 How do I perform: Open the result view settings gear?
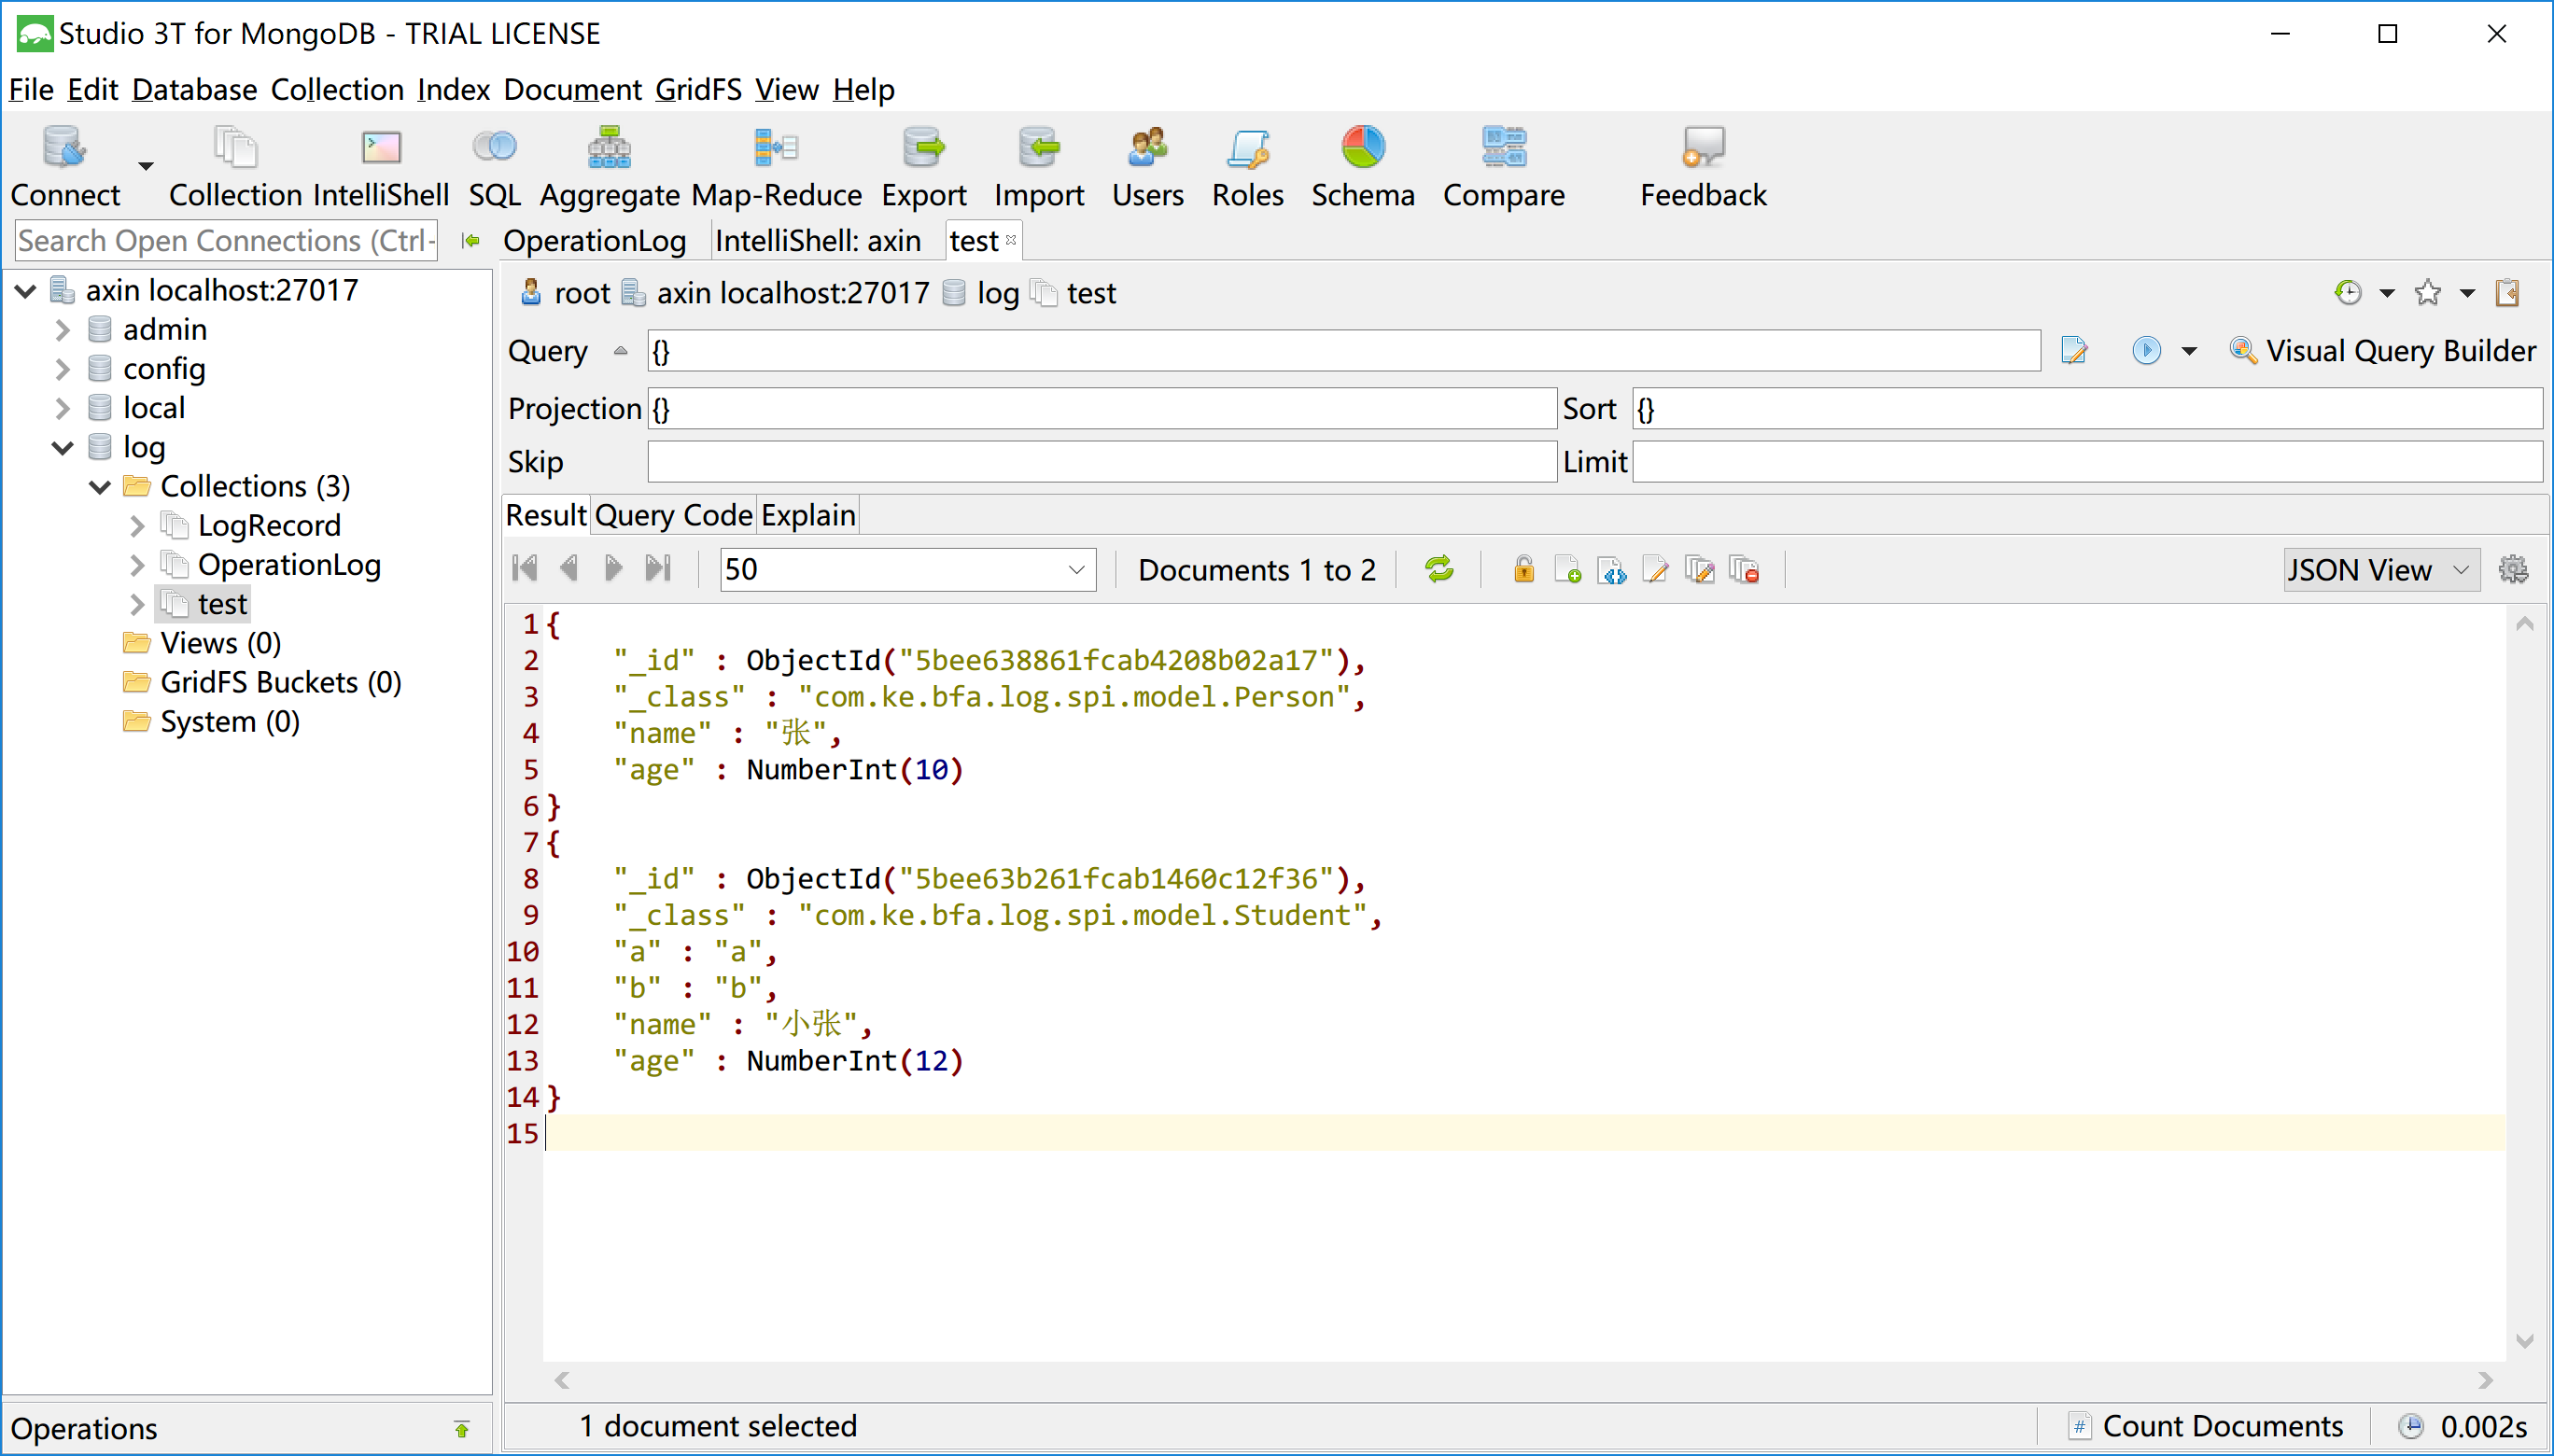[2513, 569]
